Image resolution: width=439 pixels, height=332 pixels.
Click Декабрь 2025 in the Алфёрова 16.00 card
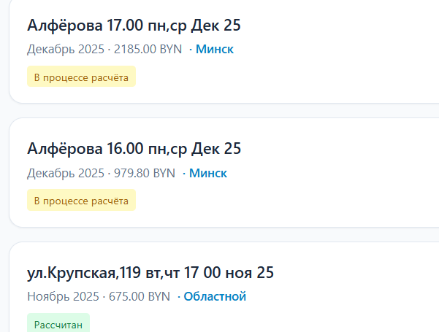point(66,174)
